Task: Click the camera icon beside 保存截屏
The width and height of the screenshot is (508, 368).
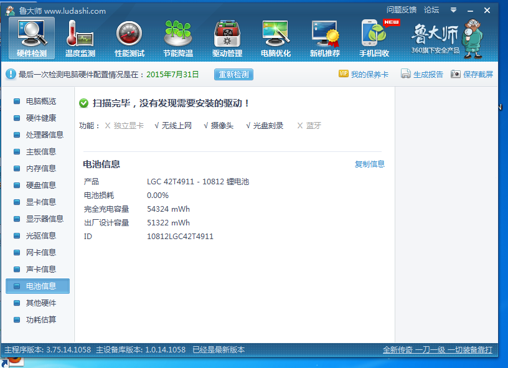Action: 456,74
